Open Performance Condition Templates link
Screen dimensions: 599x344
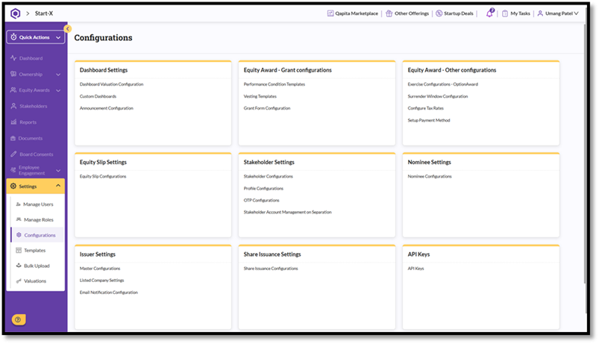[x=275, y=84]
